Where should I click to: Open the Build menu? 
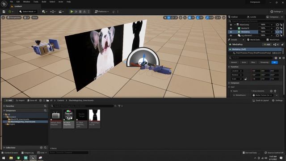[44, 2]
